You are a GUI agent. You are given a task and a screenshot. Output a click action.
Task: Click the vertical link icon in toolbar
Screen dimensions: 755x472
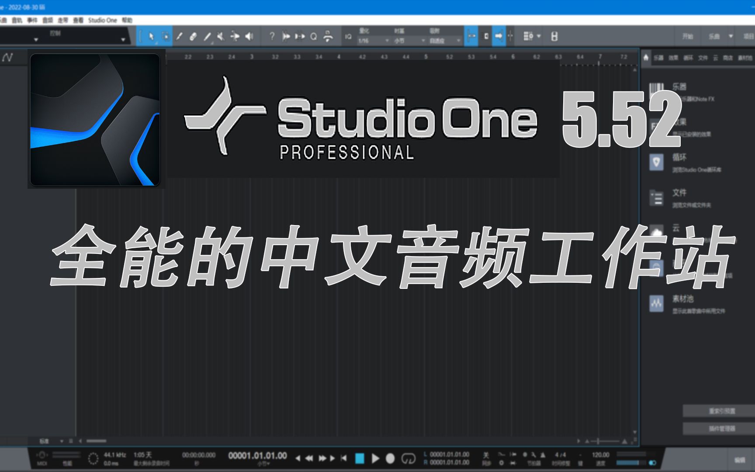[x=554, y=36]
